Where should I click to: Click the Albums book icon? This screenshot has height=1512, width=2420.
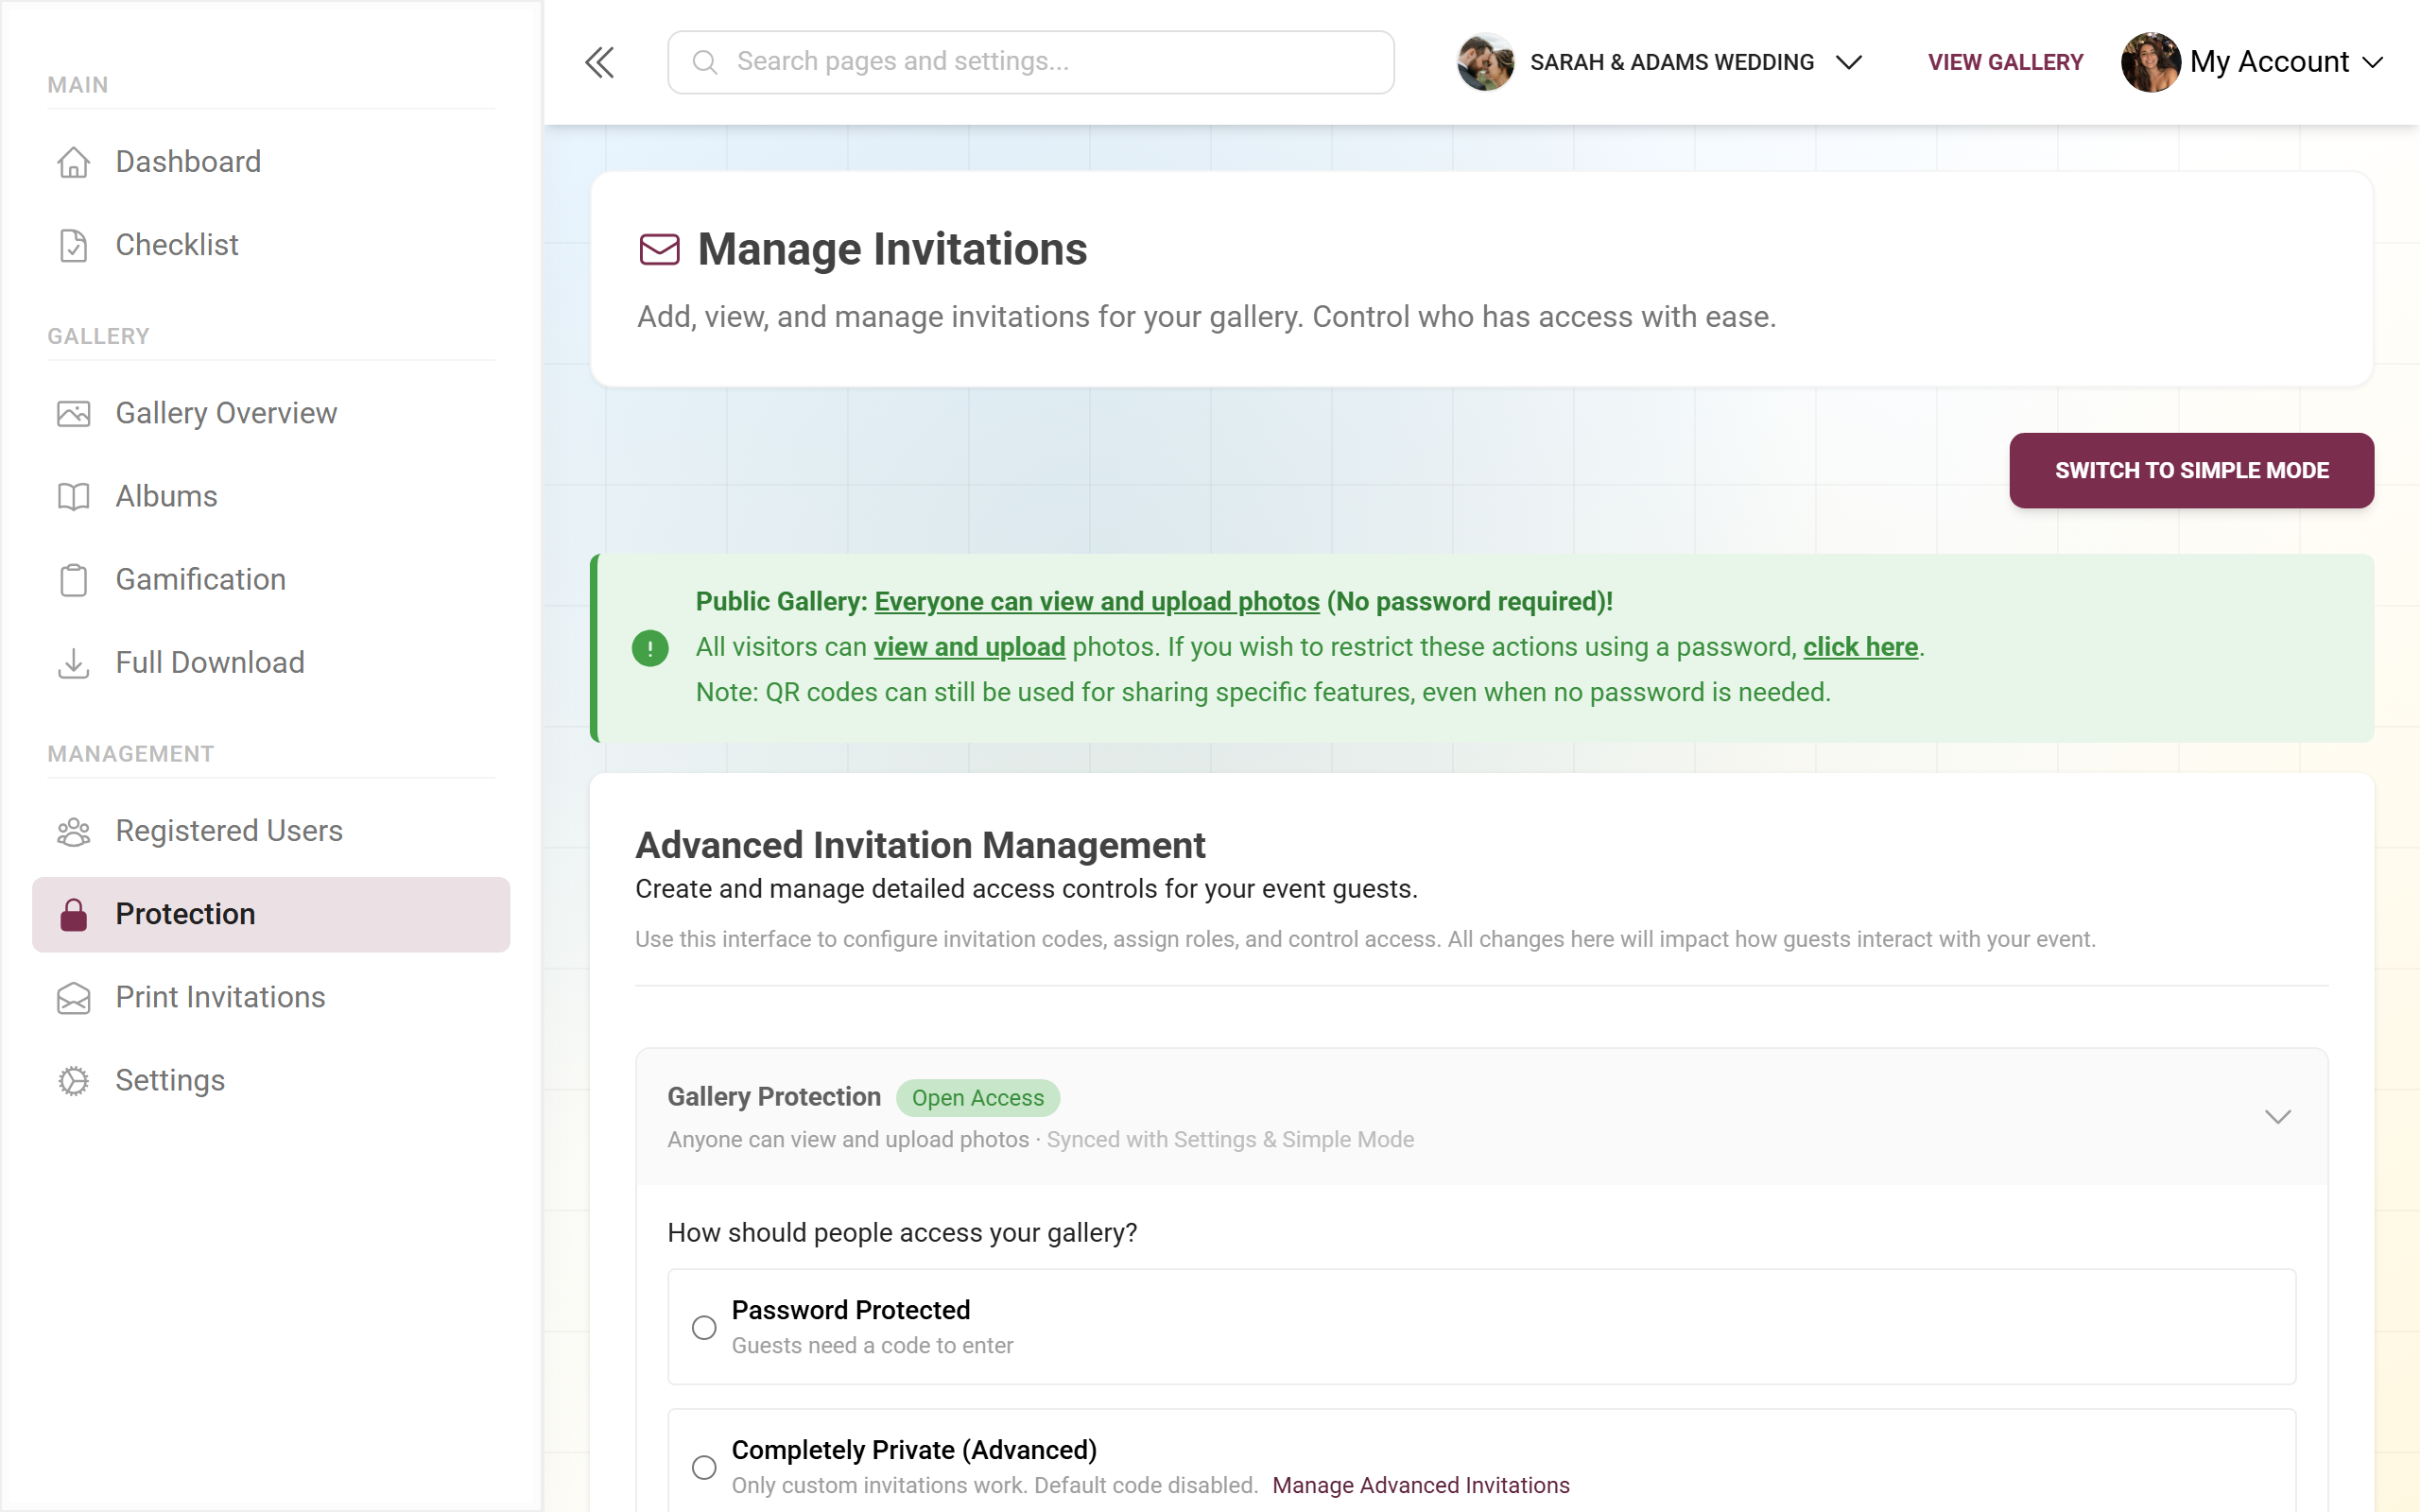coord(73,496)
